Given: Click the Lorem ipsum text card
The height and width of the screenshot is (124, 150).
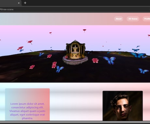Looking at the screenshot, I should point(27,105).
